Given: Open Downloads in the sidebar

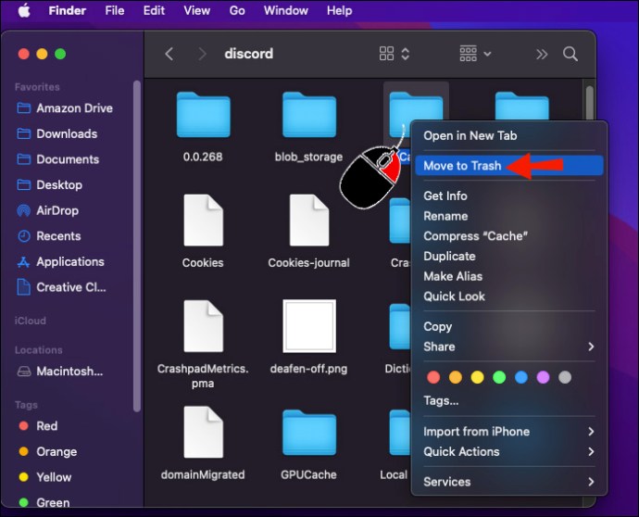Looking at the screenshot, I should click(57, 133).
